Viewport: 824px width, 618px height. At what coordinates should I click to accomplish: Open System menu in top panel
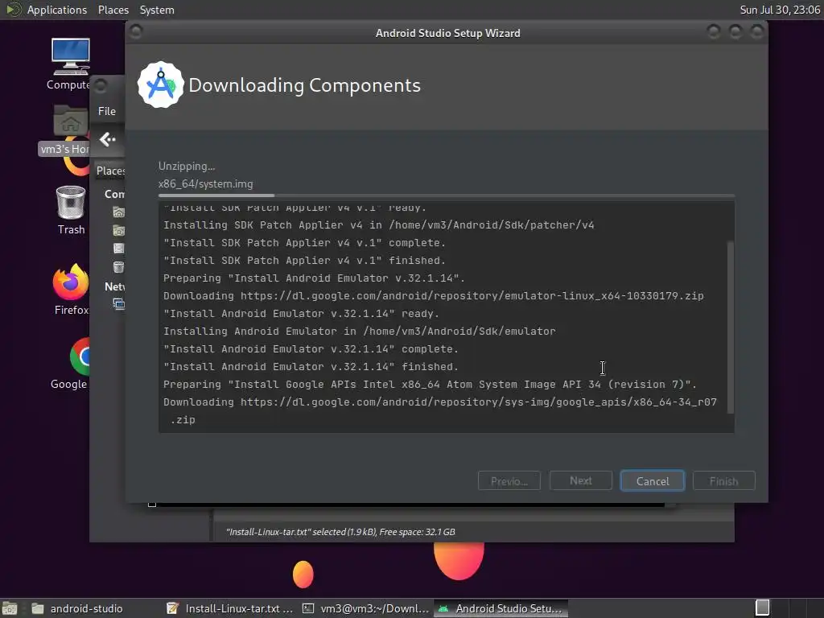tap(157, 10)
